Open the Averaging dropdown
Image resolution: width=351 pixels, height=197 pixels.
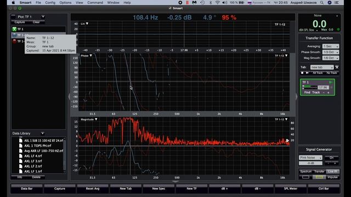[331, 46]
